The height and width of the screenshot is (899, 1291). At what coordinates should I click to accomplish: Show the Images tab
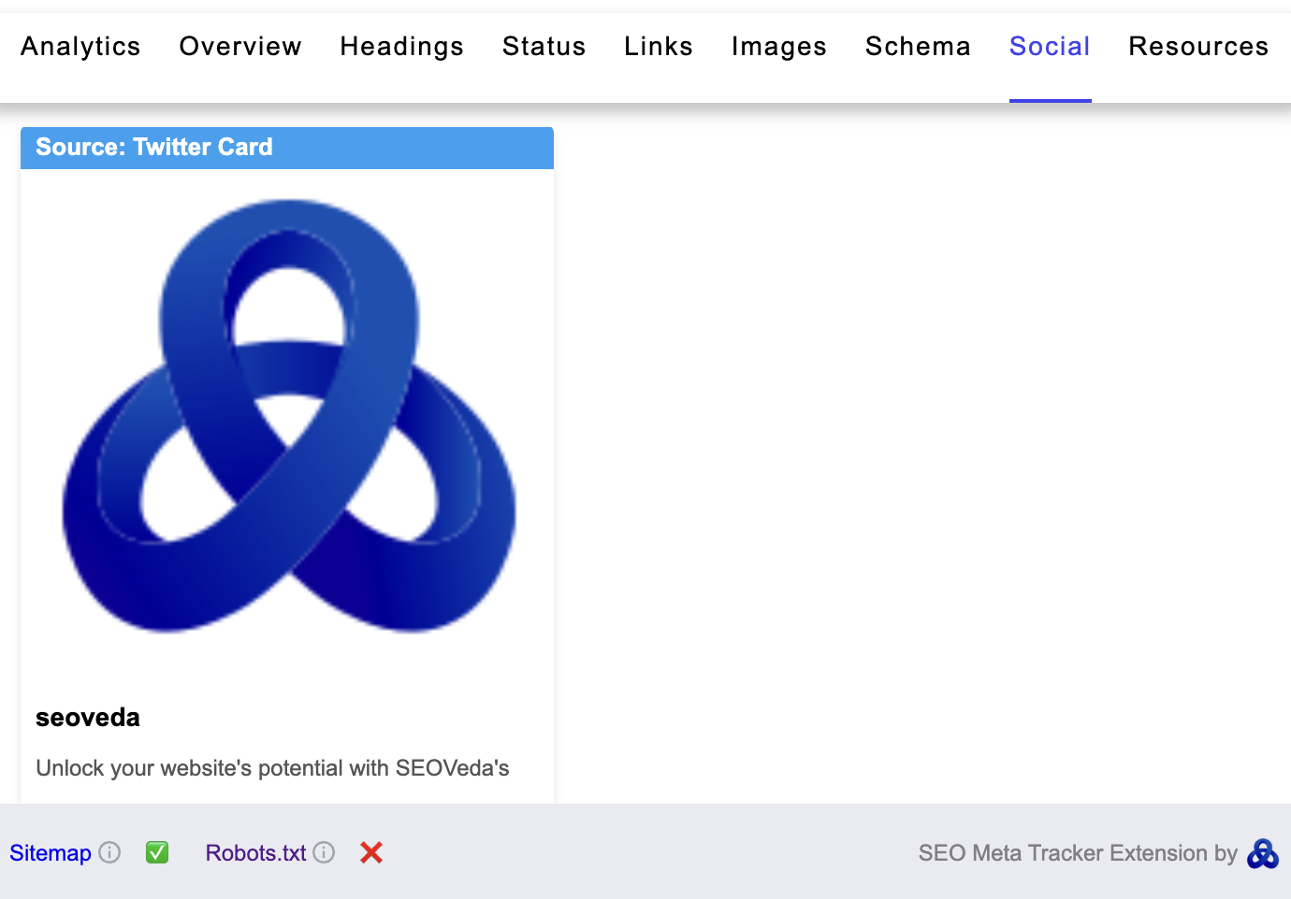779,47
